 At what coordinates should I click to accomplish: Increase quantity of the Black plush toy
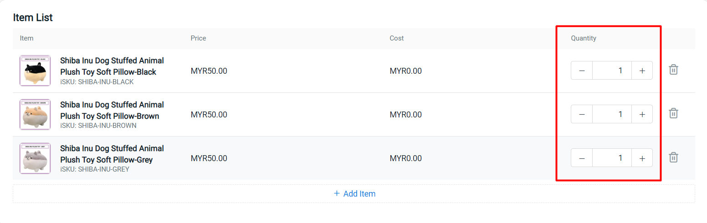(642, 71)
